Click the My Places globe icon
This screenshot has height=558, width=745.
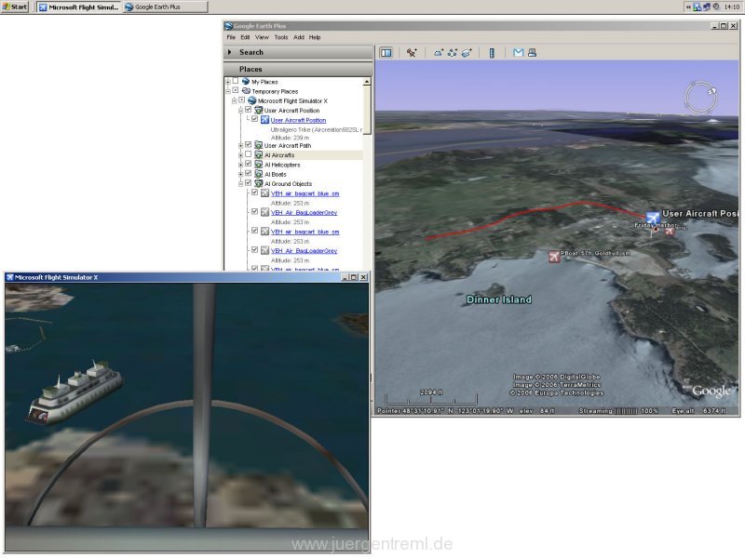246,82
